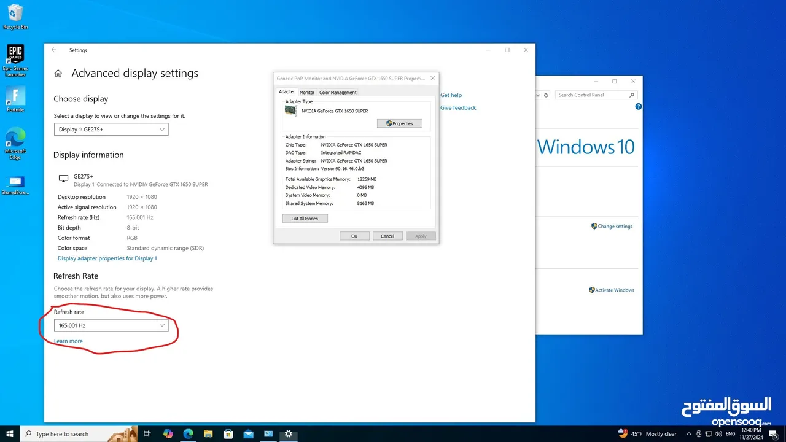Click the Dedicated Video Memory 4096 MB value
The image size is (786, 442).
coord(366,187)
